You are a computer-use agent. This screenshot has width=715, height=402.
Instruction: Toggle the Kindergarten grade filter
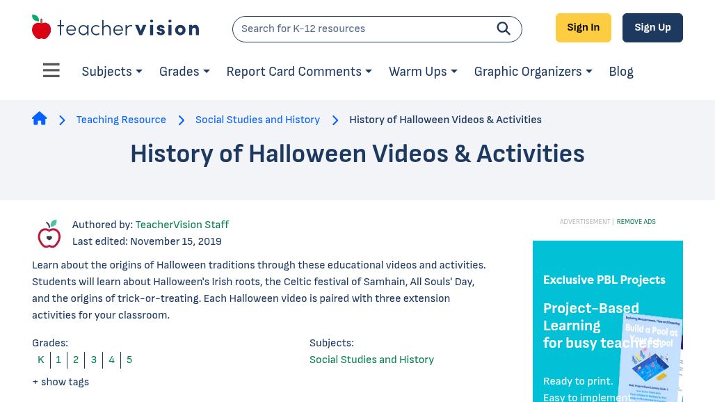40,360
